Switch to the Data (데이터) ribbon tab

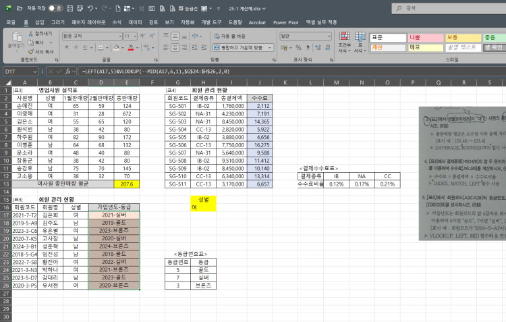click(x=135, y=22)
